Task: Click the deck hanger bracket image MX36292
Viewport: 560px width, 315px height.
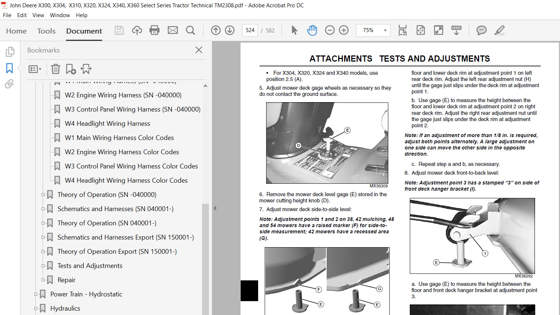Action: pyautogui.click(x=472, y=236)
